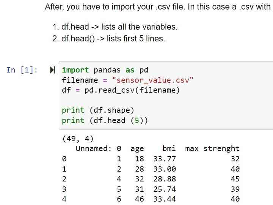Viewport: 273px width, 205px height.
Task: Place cursor on the import pandas line
Action: [x=105, y=70]
